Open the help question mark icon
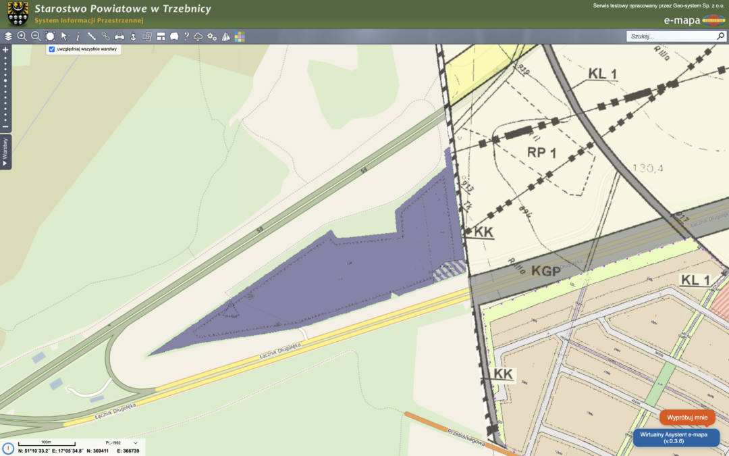Viewport: 729px width, 456px height. coord(186,36)
